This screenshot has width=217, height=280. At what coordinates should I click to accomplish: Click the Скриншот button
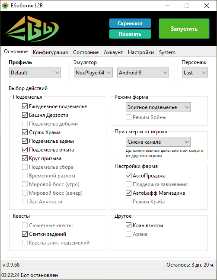130,23
